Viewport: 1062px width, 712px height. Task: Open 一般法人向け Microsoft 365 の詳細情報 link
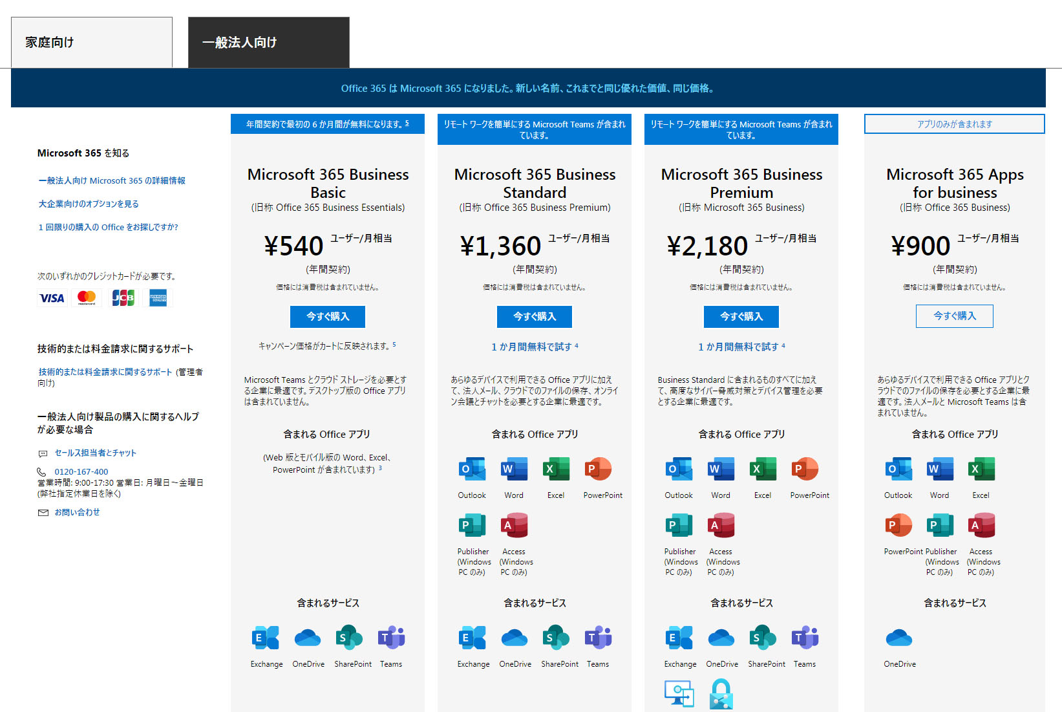pyautogui.click(x=112, y=180)
